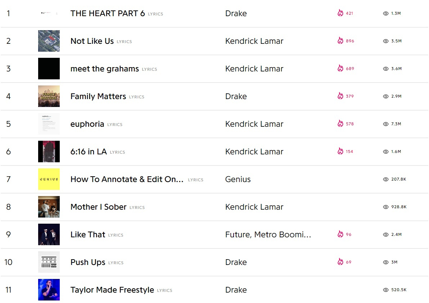Viewport: 429px width, 303px height.
Task: Open Like That cover art thumbnail
Action: 49,234
